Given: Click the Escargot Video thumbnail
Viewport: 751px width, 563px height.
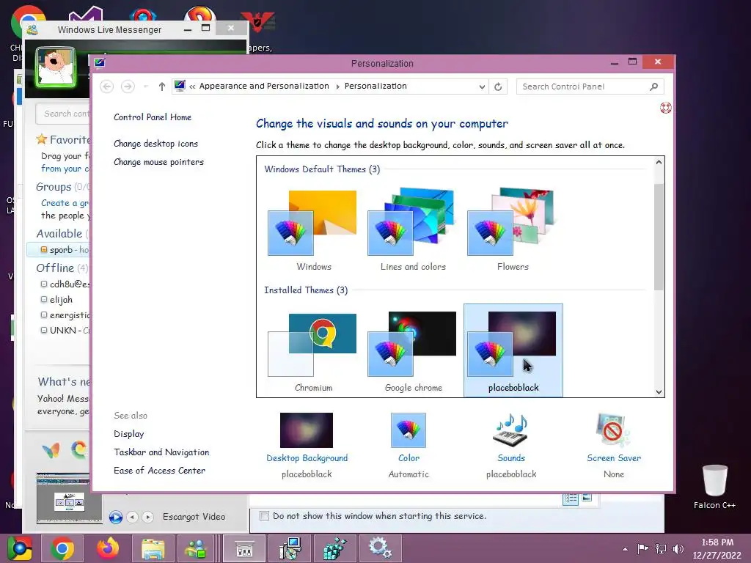Looking at the screenshot, I should click(70, 498).
